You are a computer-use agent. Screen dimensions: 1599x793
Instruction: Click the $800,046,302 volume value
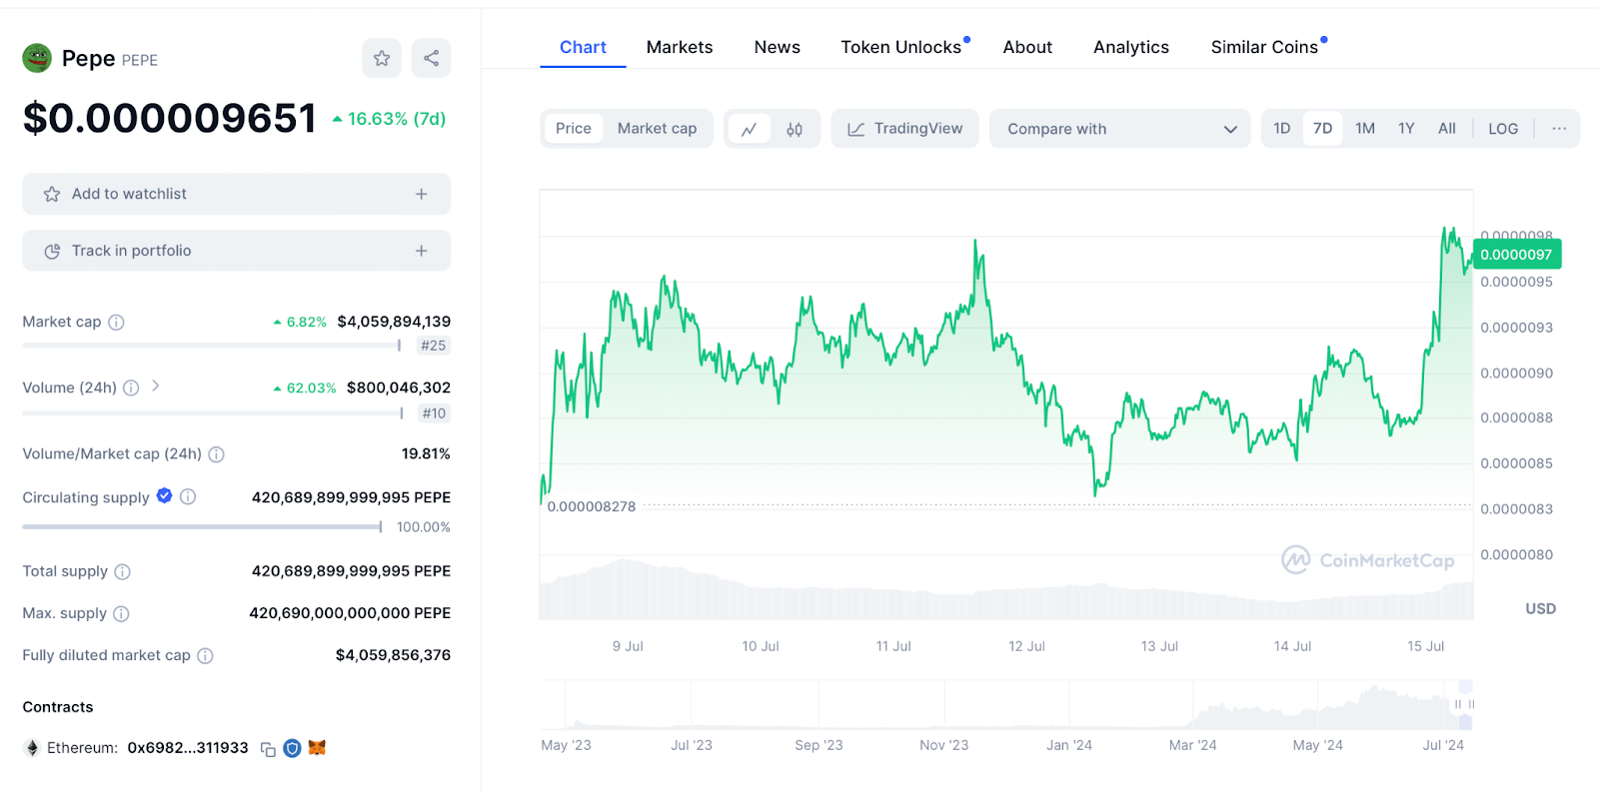pyautogui.click(x=399, y=388)
